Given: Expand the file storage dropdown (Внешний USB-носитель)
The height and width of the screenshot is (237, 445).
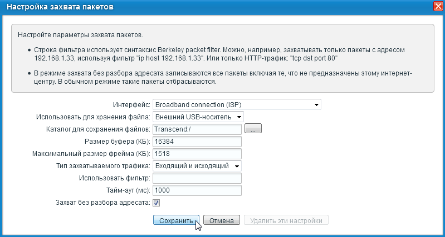Looking at the screenshot, I should [198, 117].
